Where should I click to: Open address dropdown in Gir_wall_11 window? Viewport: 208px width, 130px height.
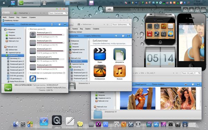[174, 73]
